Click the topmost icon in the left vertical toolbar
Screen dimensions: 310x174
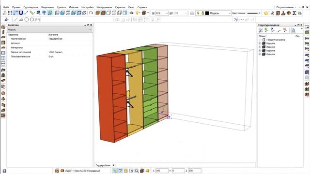3,27
